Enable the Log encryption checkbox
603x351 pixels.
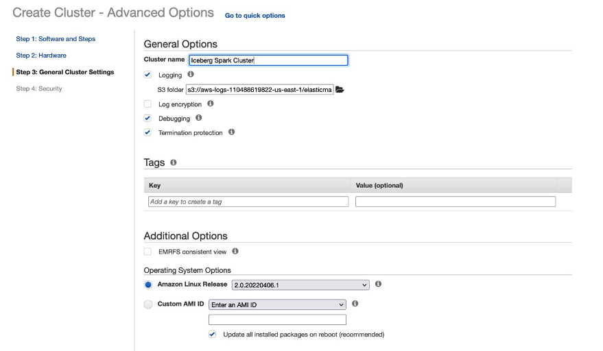coord(147,104)
